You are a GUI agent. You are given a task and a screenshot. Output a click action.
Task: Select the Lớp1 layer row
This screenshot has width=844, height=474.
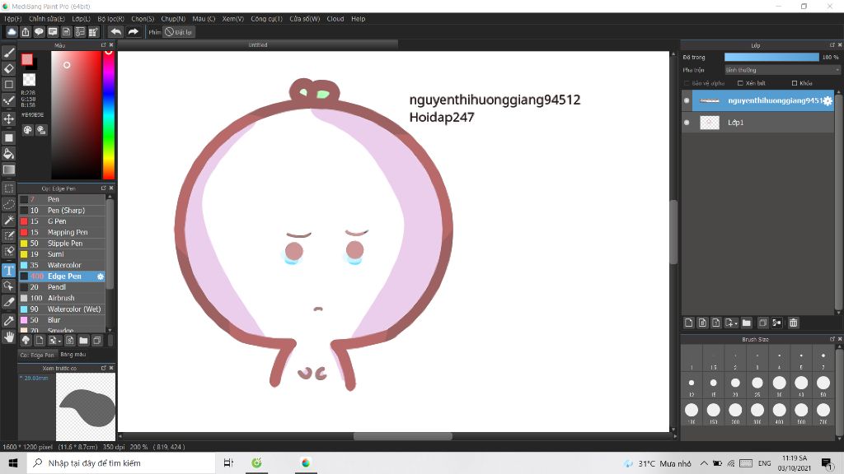point(758,123)
